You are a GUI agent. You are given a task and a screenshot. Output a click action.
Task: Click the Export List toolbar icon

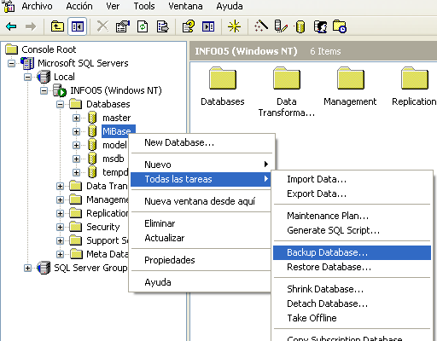coord(163,26)
